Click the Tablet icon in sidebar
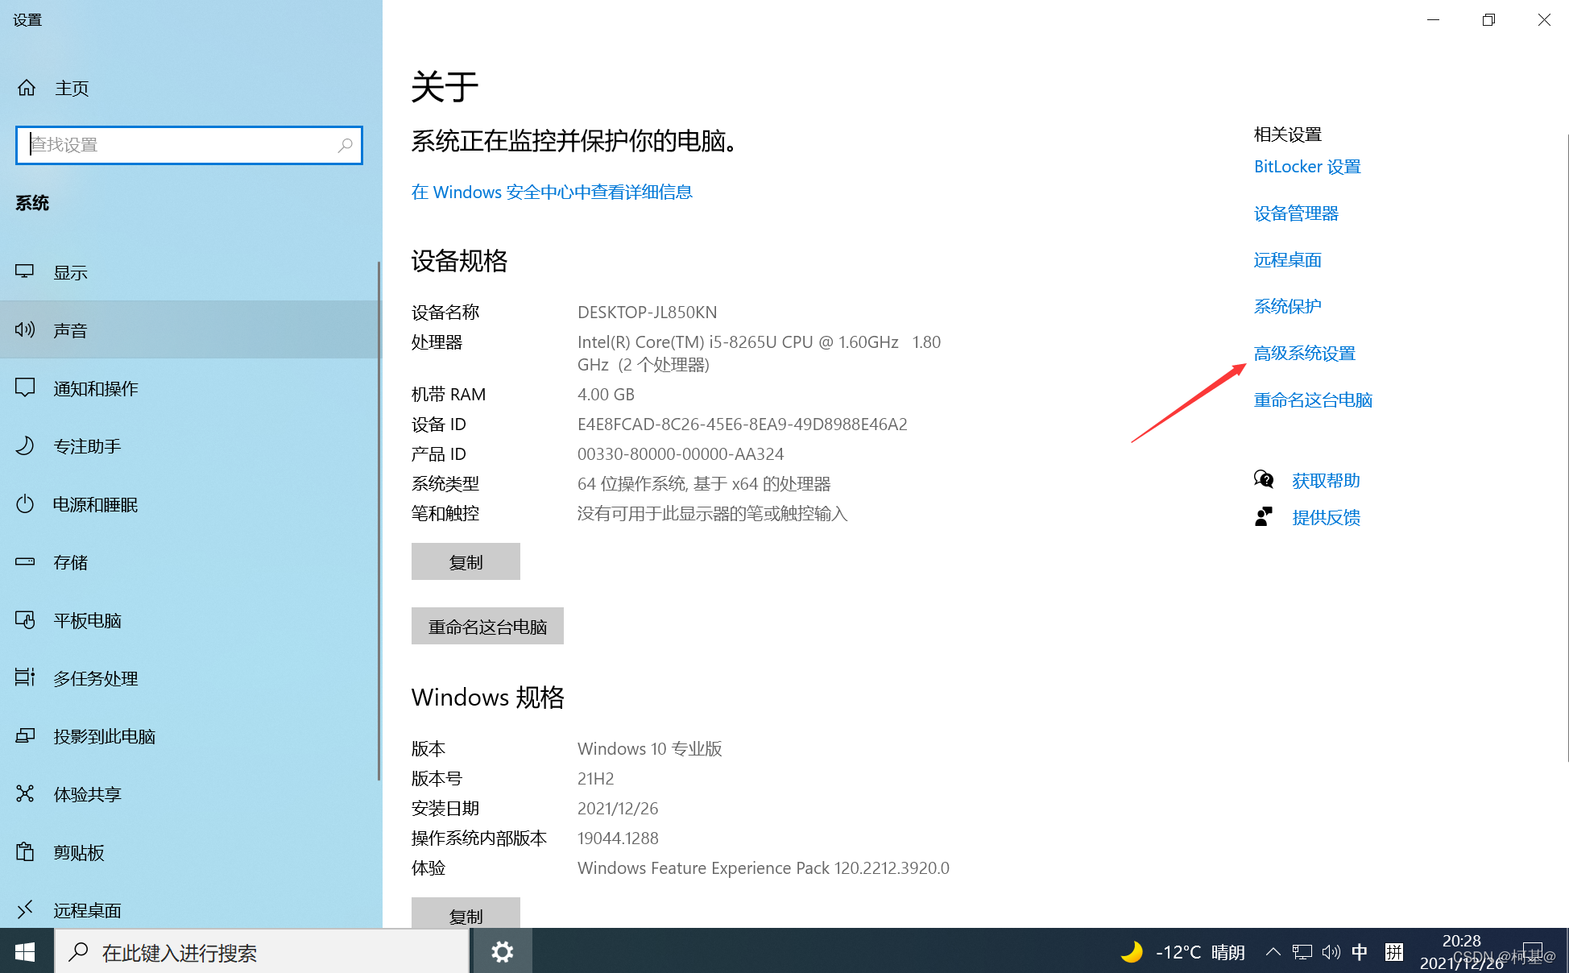 tap(25, 619)
